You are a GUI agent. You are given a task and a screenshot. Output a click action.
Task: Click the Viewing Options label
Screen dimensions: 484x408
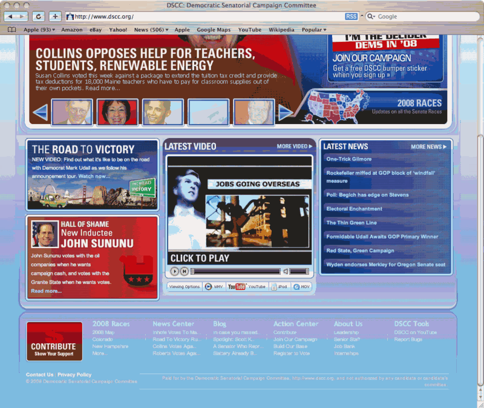click(185, 286)
